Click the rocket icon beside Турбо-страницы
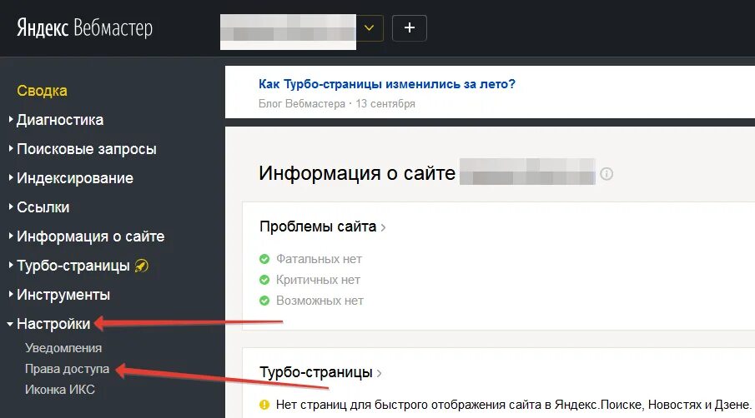Screen dimensions: 755x418 click(142, 266)
